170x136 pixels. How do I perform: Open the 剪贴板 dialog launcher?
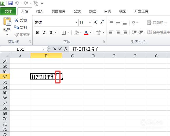(30, 42)
